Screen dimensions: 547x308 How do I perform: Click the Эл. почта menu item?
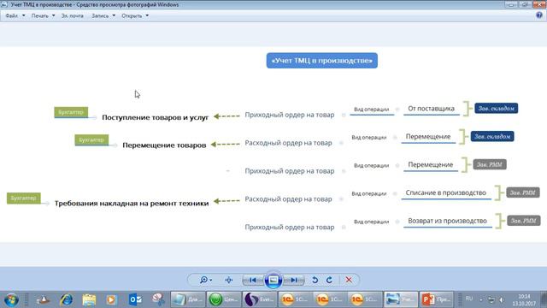point(72,15)
